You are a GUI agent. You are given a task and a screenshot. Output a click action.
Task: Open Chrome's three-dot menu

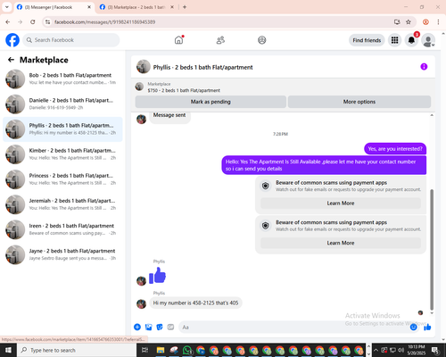click(x=438, y=22)
